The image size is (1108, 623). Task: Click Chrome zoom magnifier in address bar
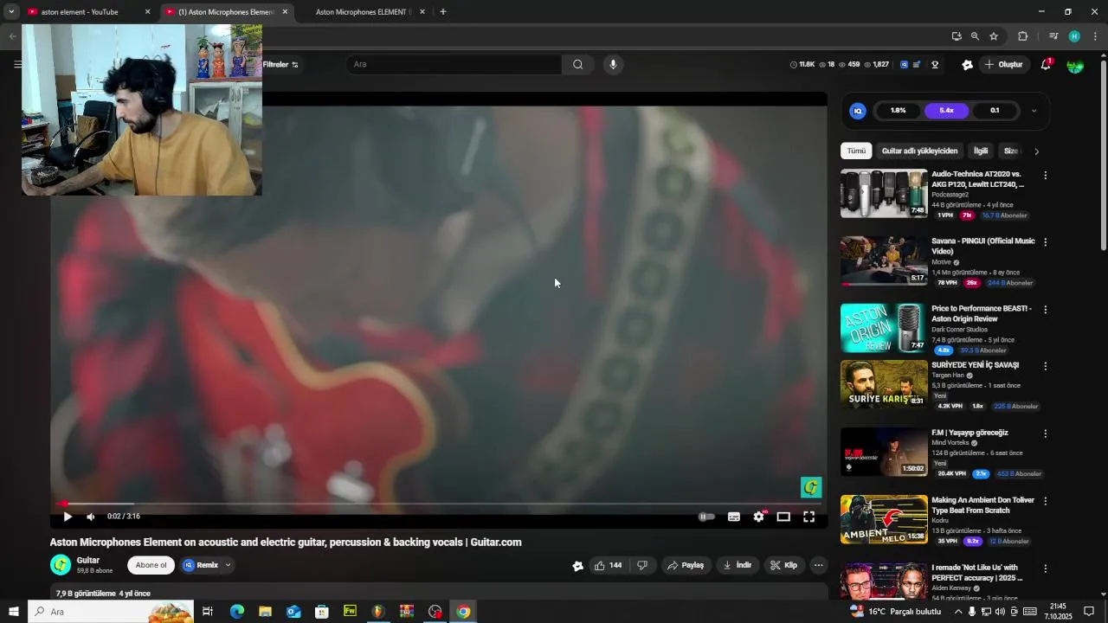(x=975, y=36)
